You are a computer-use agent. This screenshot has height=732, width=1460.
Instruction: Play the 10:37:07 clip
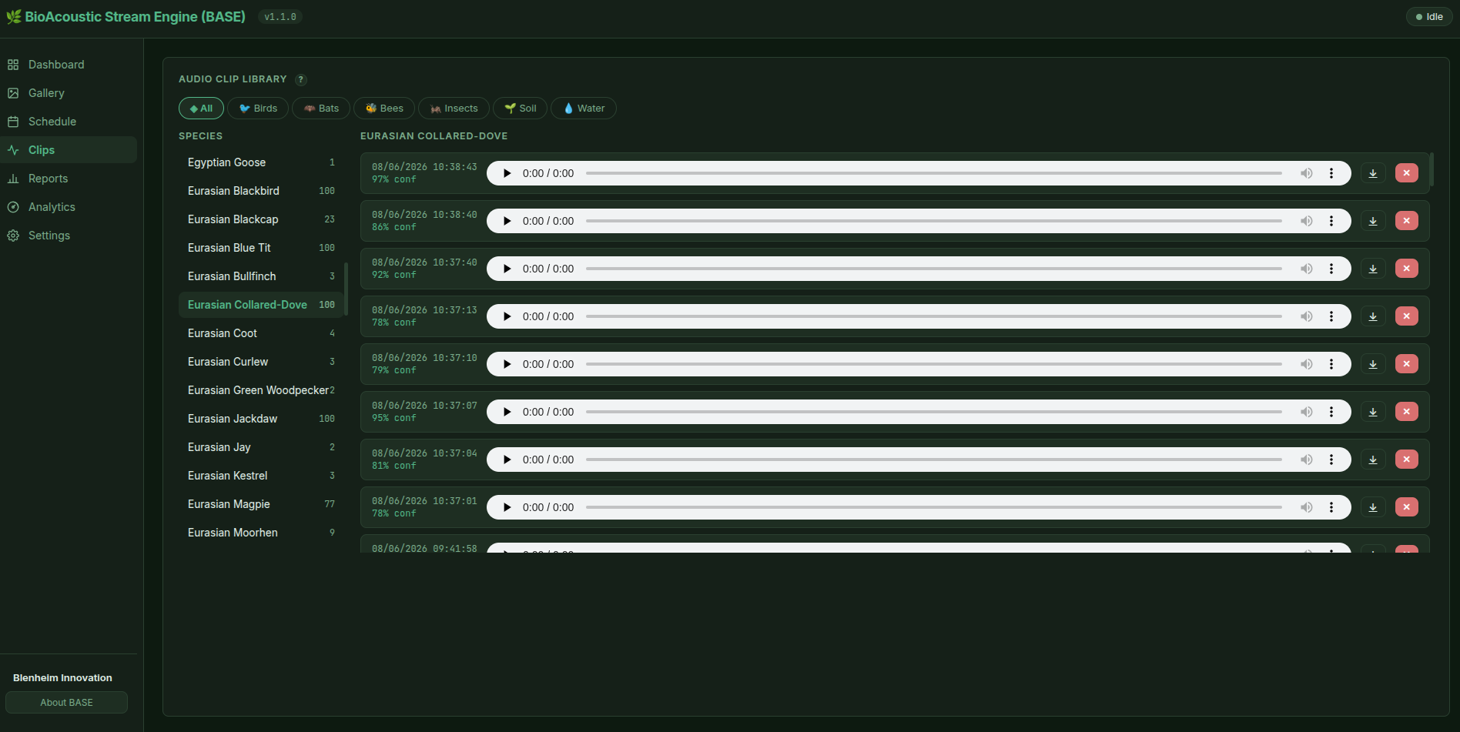pyautogui.click(x=507, y=412)
